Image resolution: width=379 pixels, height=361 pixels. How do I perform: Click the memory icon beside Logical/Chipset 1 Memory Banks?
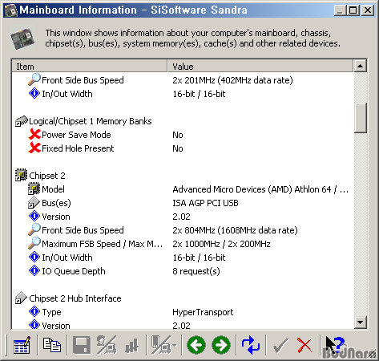22,121
